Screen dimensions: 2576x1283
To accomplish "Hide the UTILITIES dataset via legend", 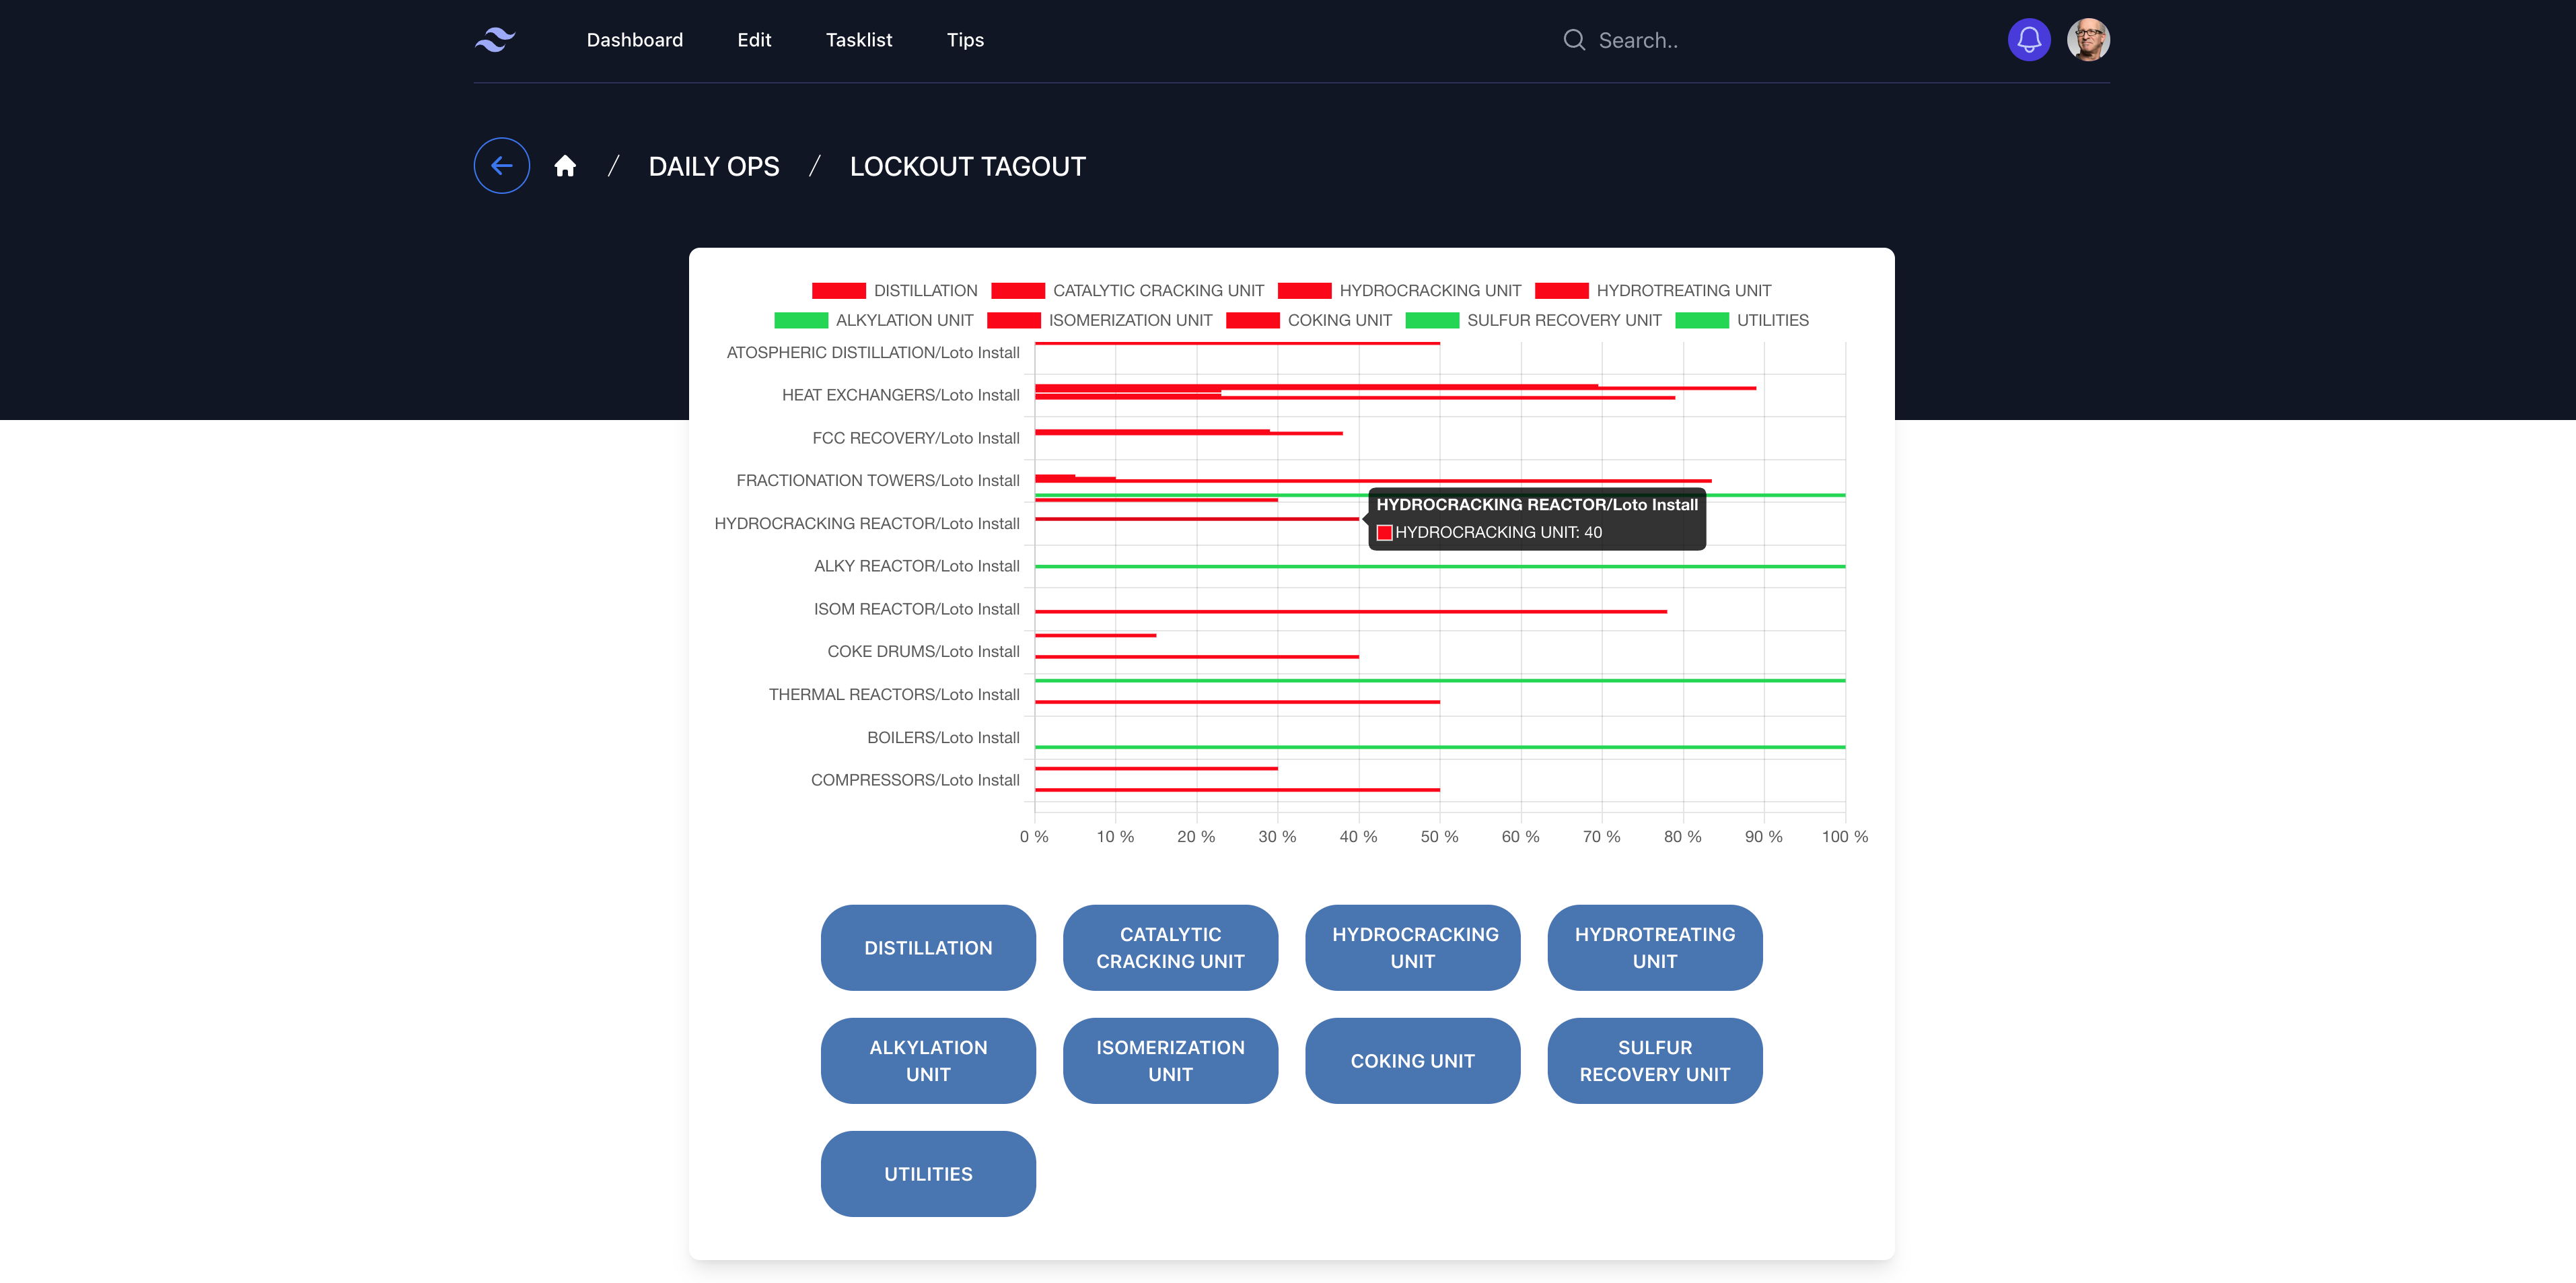I will click(1741, 321).
